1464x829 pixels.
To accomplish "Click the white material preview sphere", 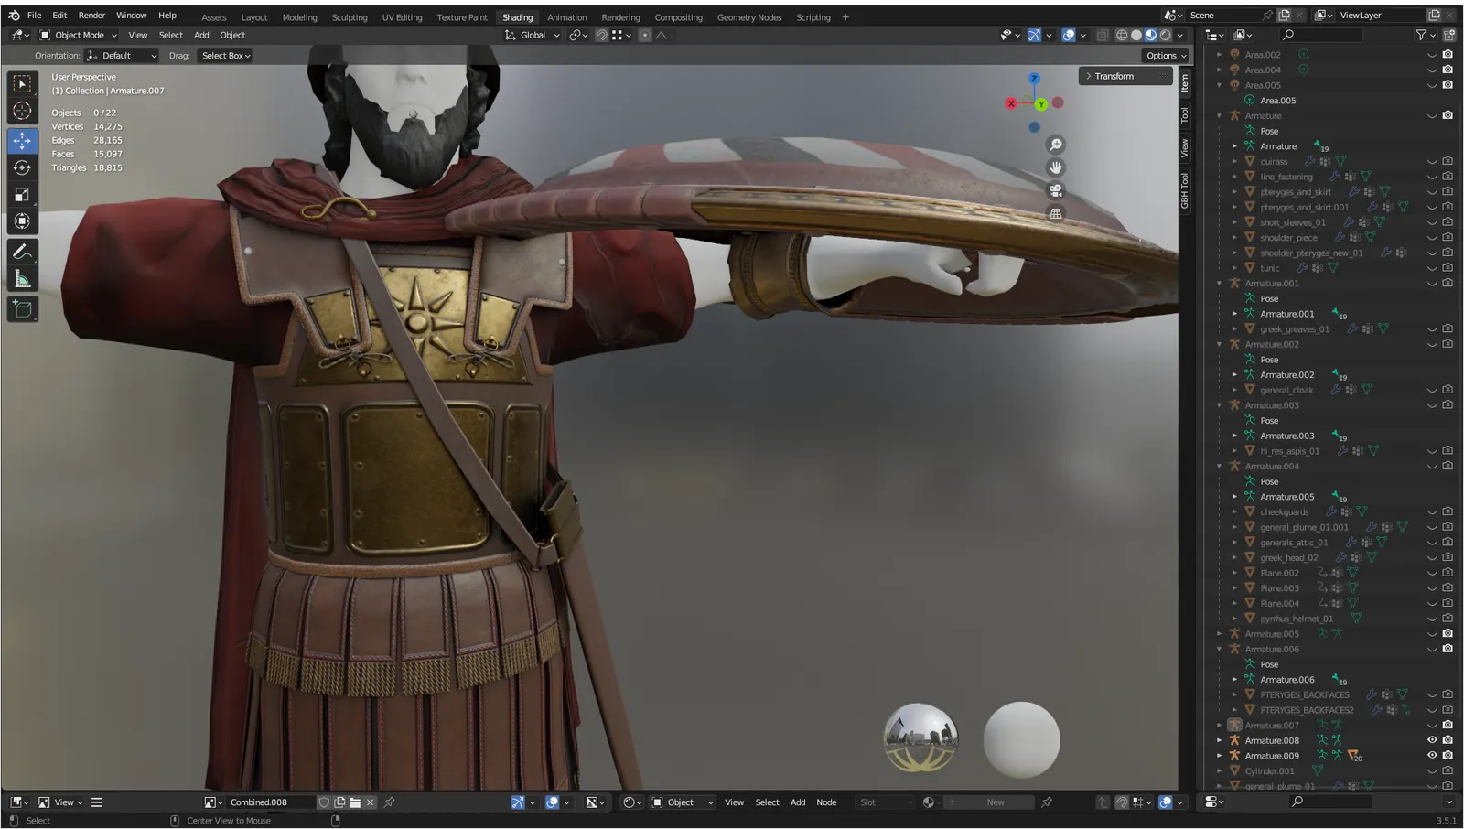I will pyautogui.click(x=1021, y=739).
